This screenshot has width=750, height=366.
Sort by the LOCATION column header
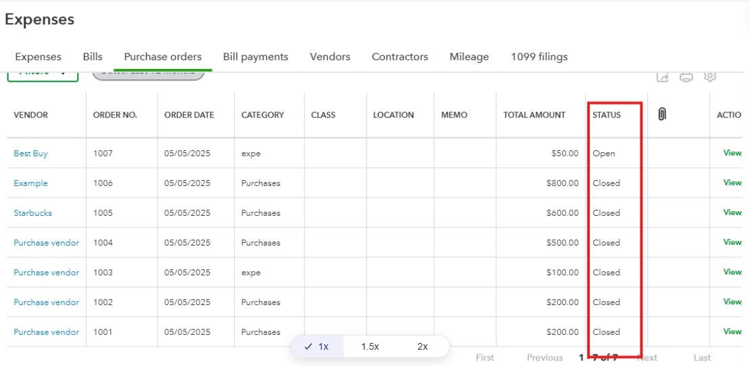(394, 115)
